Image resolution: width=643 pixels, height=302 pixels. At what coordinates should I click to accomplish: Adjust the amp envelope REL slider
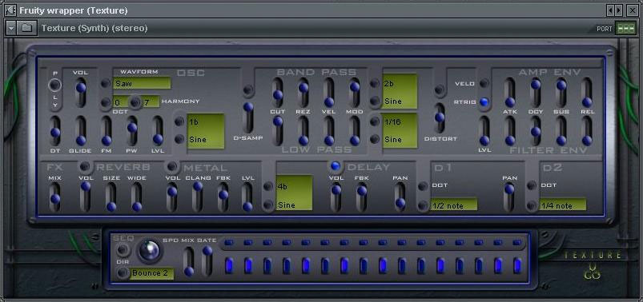(x=587, y=93)
